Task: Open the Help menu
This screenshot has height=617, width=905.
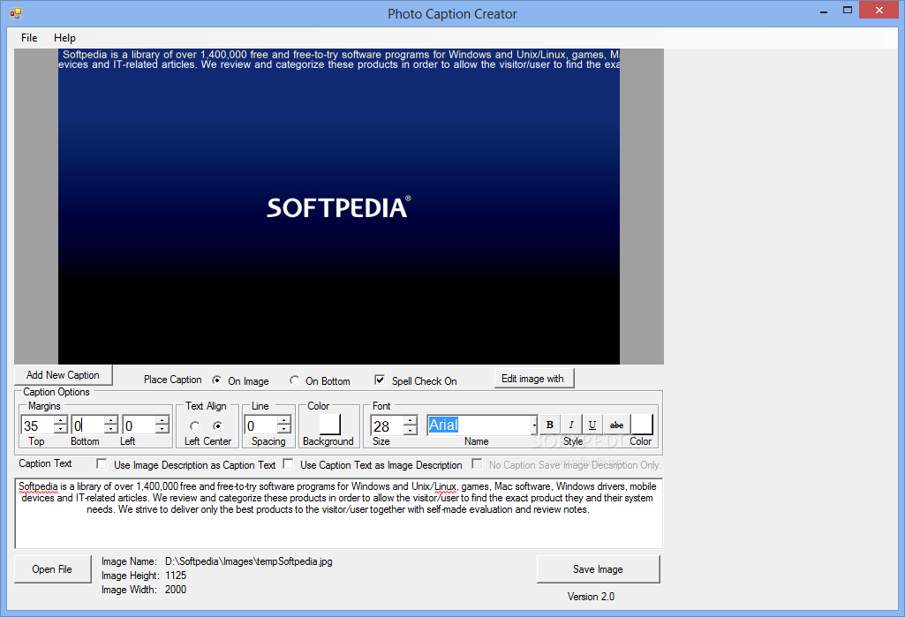Action: (x=64, y=38)
